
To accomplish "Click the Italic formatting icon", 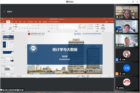I will point(22,28).
